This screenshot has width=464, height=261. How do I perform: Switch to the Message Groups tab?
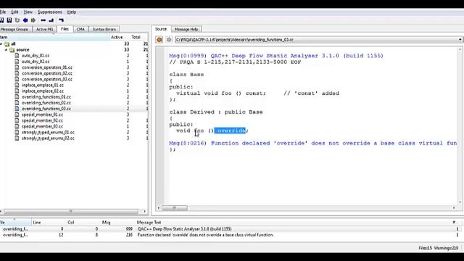click(14, 29)
